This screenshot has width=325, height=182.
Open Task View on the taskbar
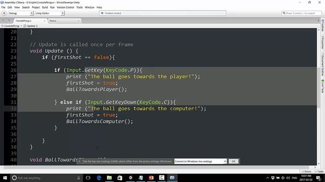(x=88, y=177)
